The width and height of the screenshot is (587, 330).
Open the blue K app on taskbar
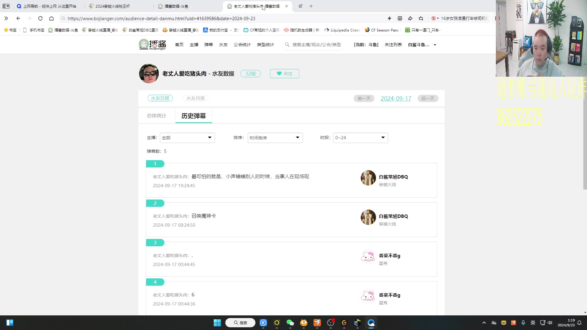[263, 323]
